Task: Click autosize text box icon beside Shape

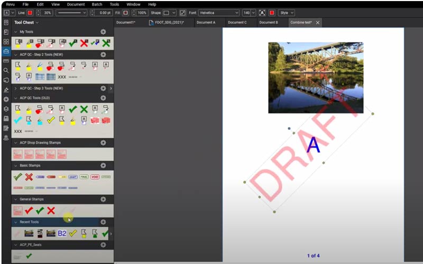Action: click(x=182, y=13)
